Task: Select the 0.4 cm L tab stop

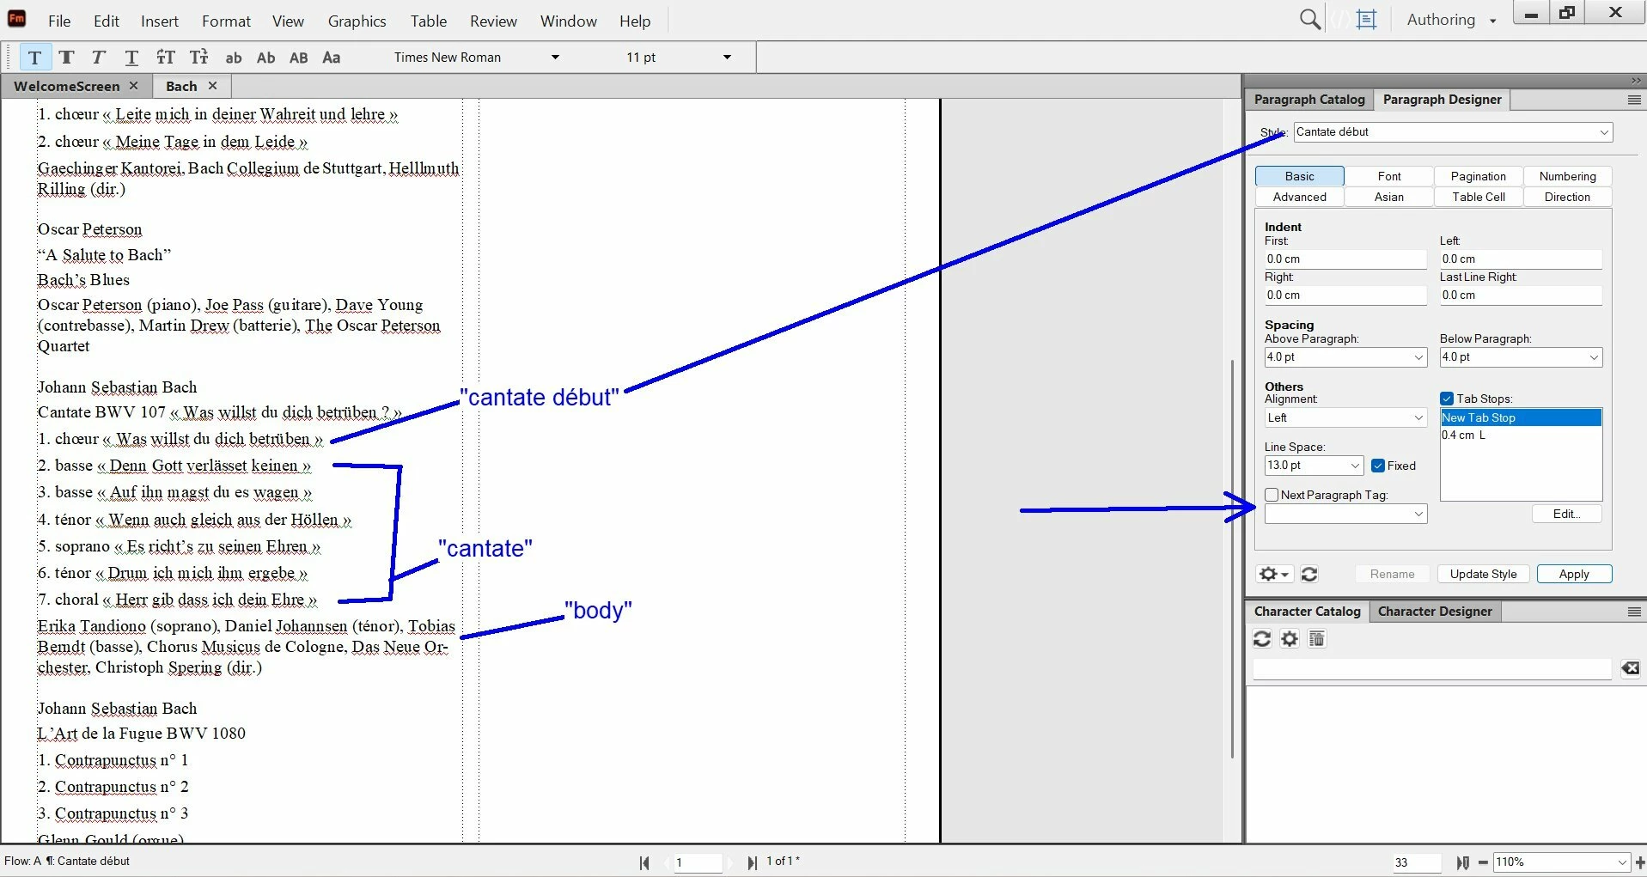Action: (1520, 435)
